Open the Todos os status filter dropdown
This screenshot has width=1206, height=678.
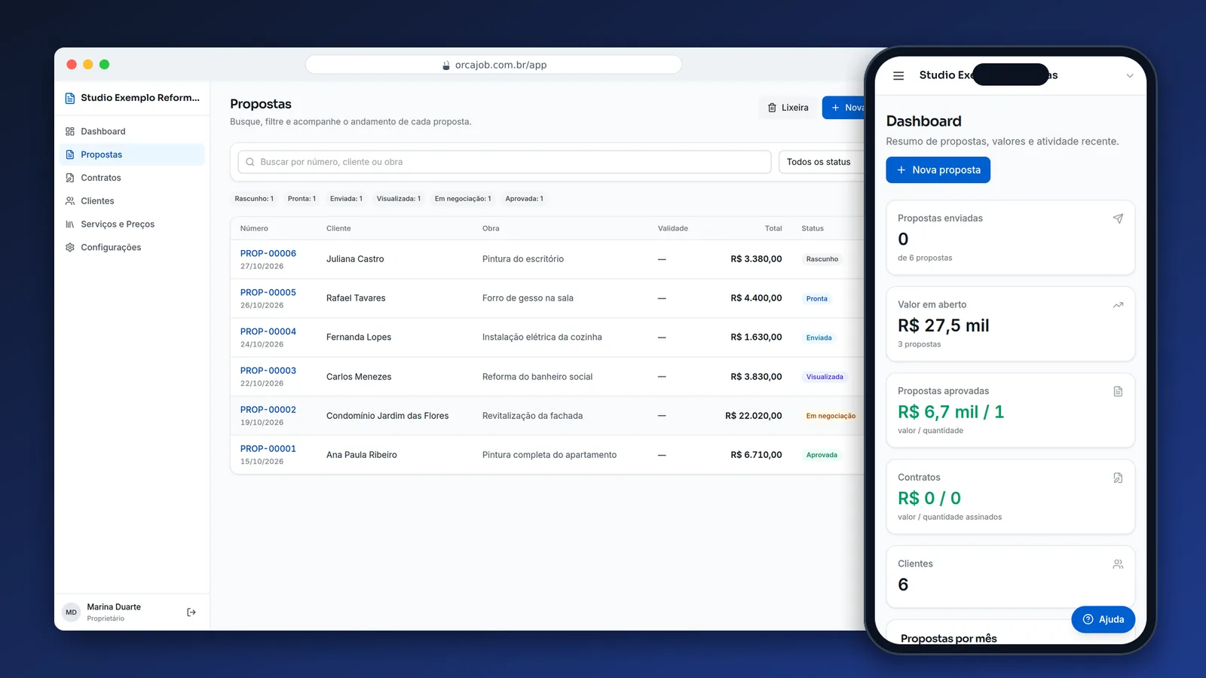point(822,162)
